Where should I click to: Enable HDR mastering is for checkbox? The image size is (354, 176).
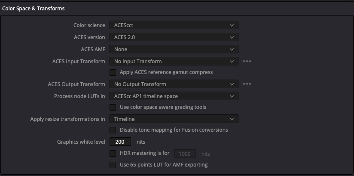pyautogui.click(x=113, y=154)
